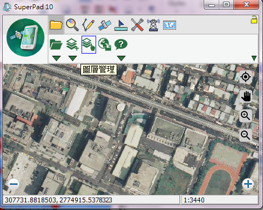The image size is (263, 210).
Task: Open wrench and screwdriver settings
Action: click(137, 25)
